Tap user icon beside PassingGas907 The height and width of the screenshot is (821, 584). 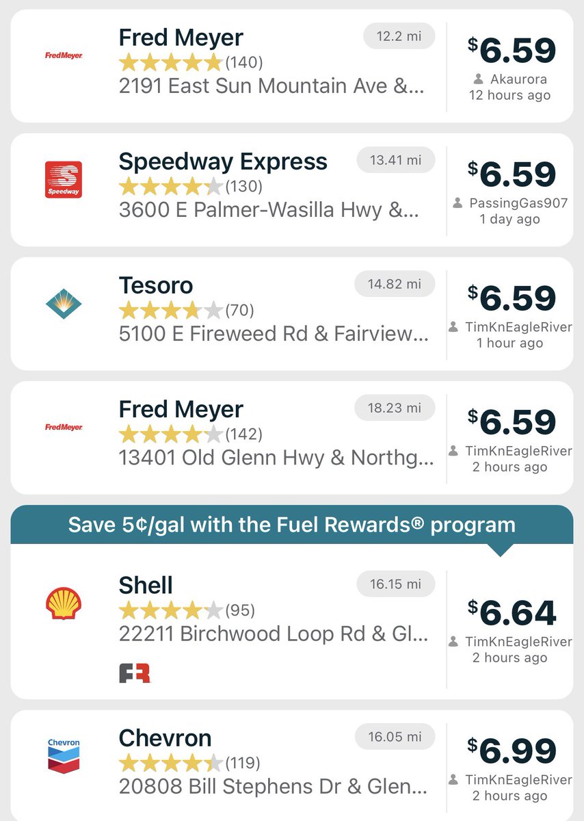pyautogui.click(x=458, y=203)
